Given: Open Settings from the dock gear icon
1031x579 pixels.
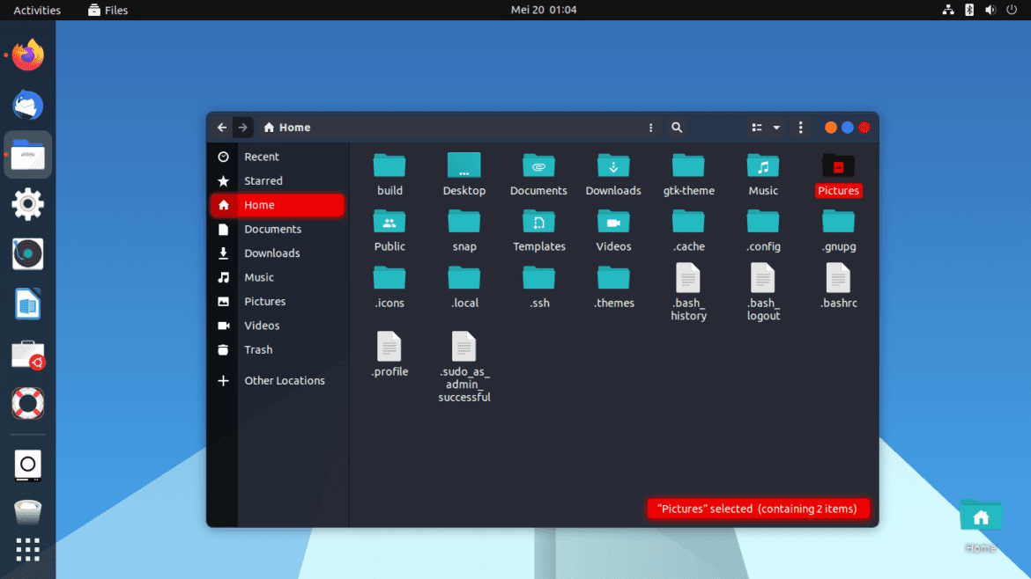Looking at the screenshot, I should pos(27,203).
